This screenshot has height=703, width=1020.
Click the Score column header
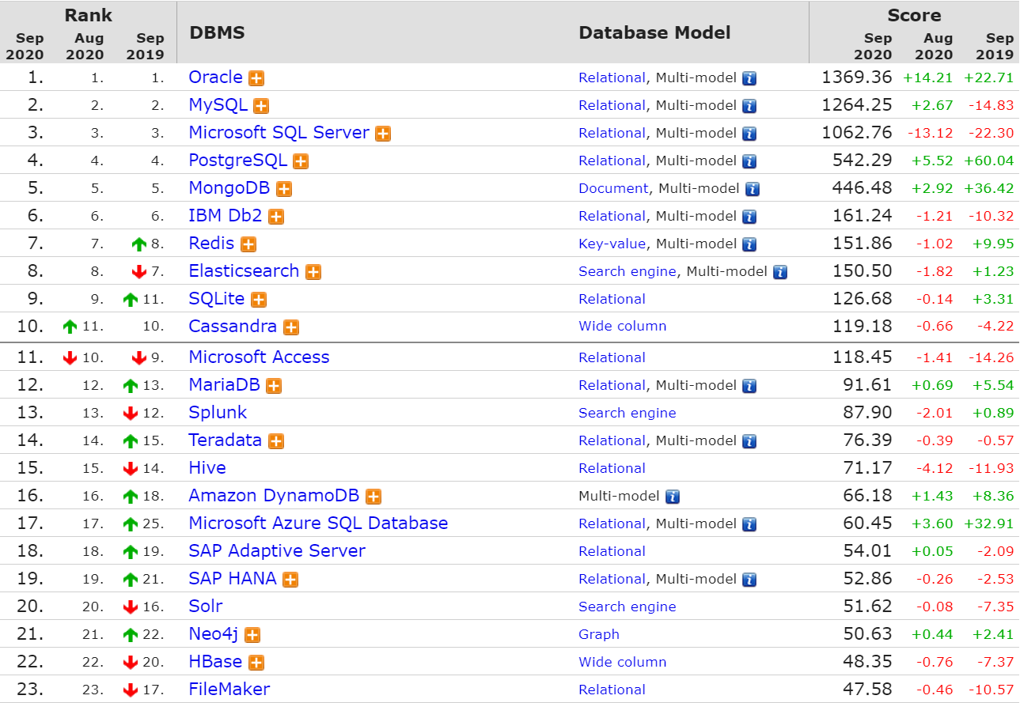click(914, 15)
